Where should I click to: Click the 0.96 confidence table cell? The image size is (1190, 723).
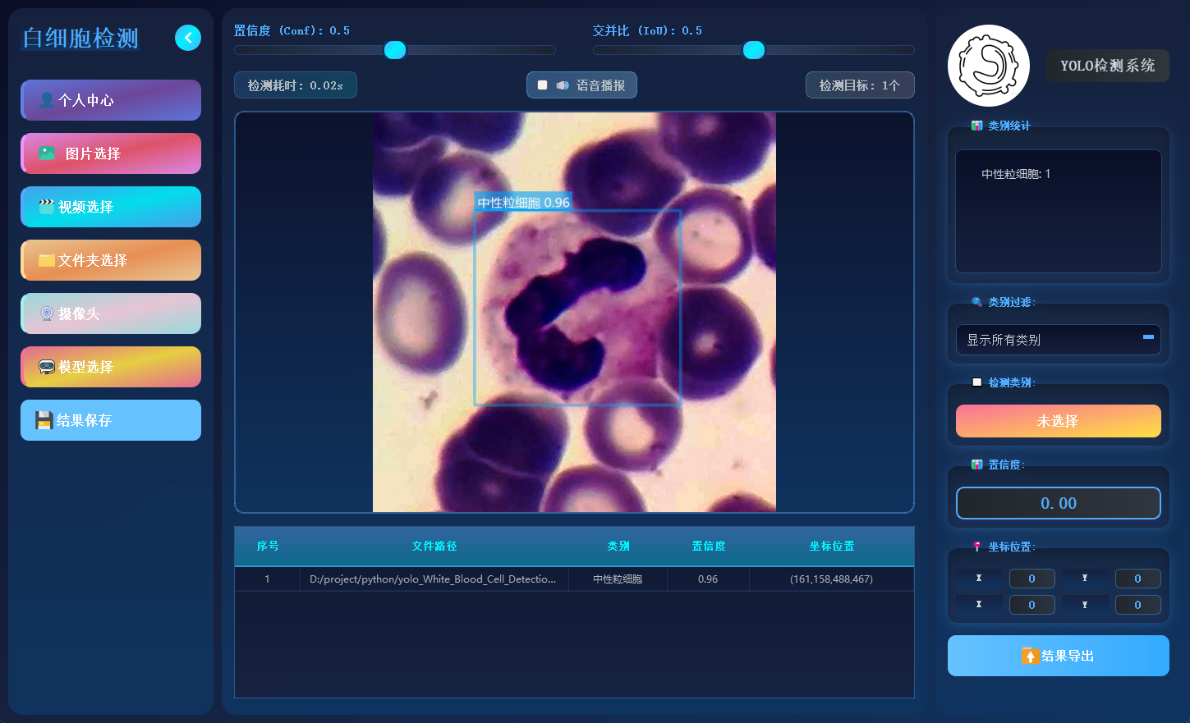point(709,579)
